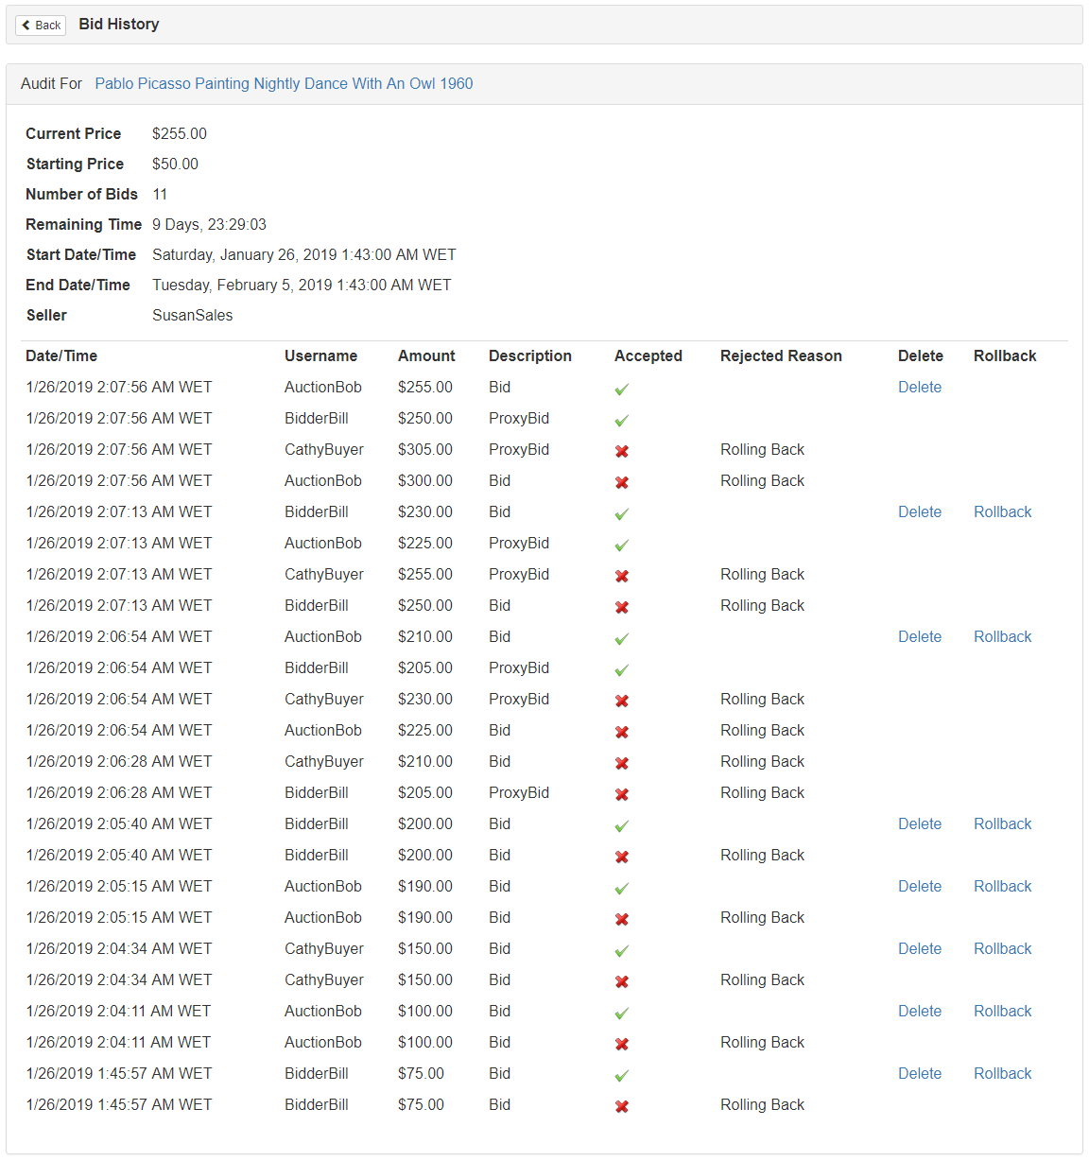1089x1161 pixels.
Task: Click the seller name SusanSales
Action: pos(192,315)
